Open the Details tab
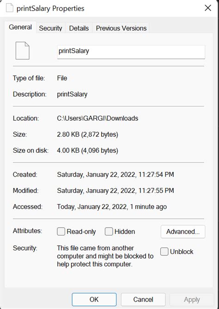The image size is (219, 309). click(x=79, y=28)
